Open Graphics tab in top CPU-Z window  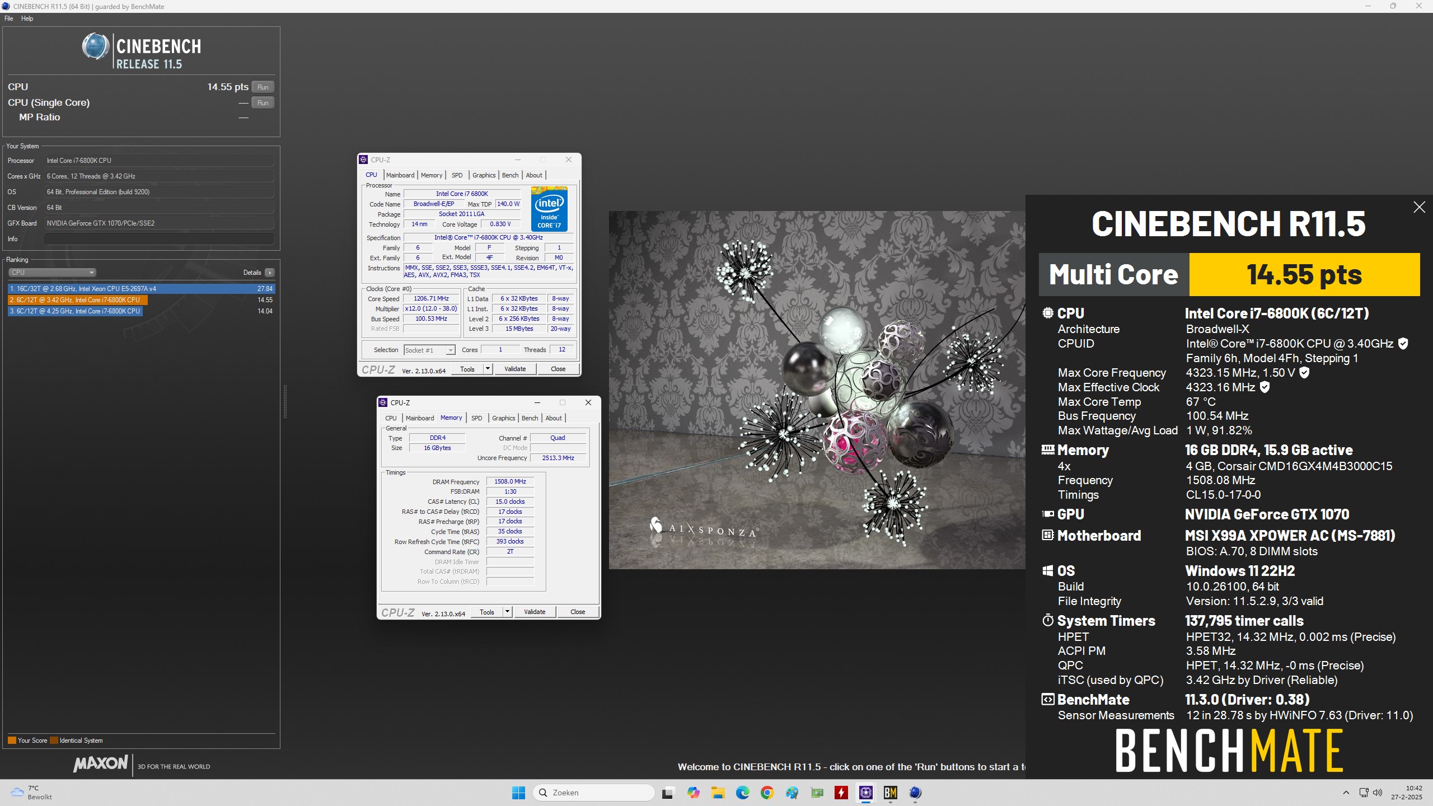coord(484,175)
